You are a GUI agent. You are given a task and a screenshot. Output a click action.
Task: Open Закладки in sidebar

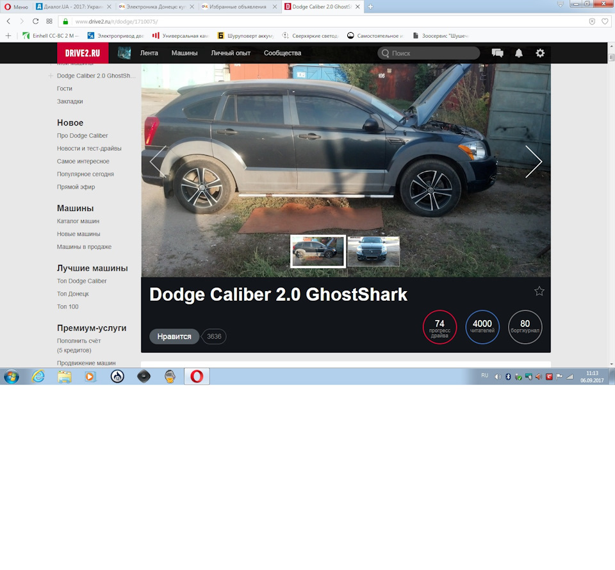[x=70, y=101]
